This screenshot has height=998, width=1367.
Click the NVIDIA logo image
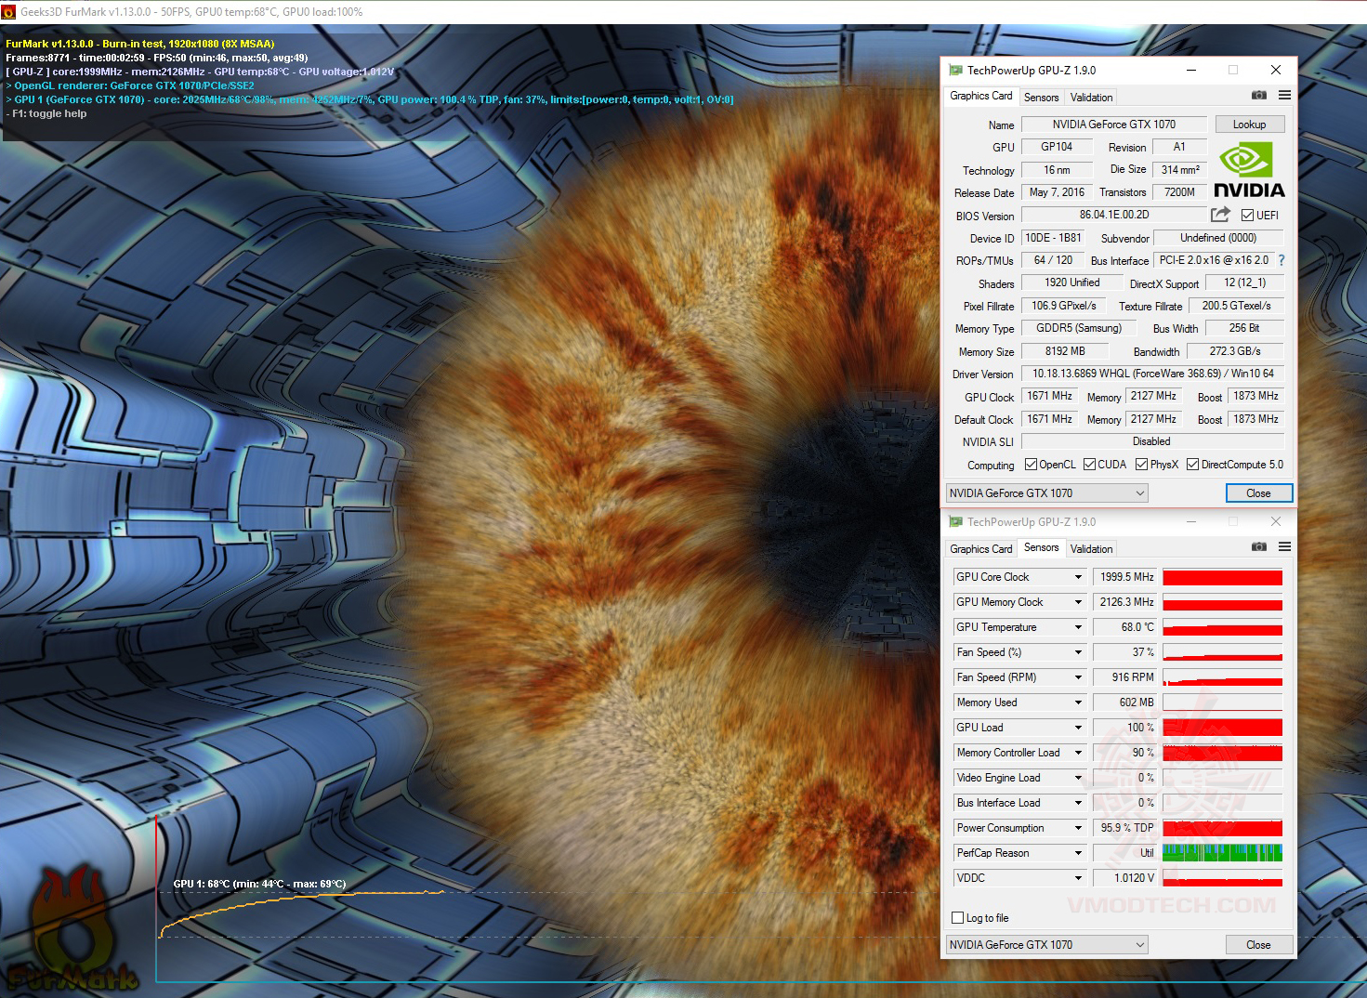point(1249,170)
